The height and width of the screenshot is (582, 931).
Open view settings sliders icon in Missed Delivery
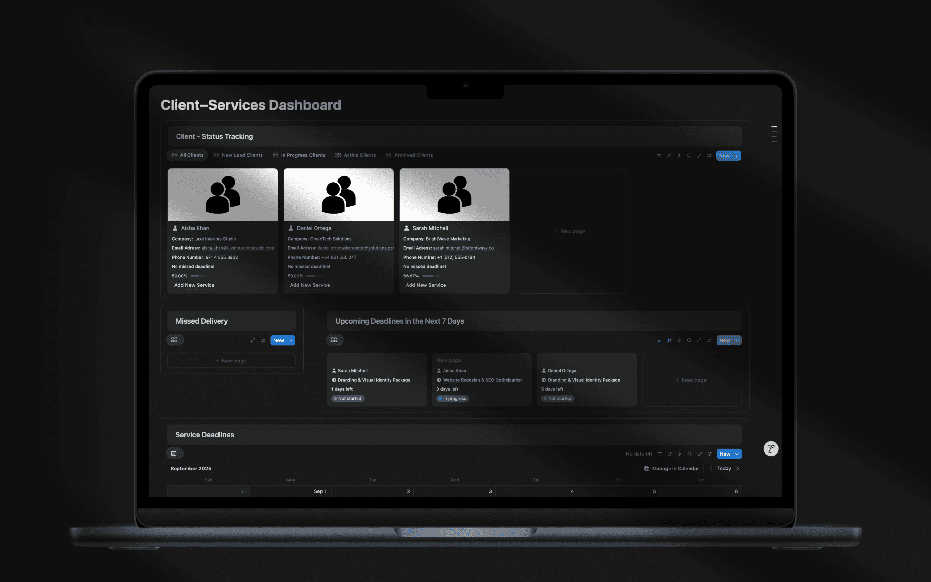pyautogui.click(x=263, y=341)
